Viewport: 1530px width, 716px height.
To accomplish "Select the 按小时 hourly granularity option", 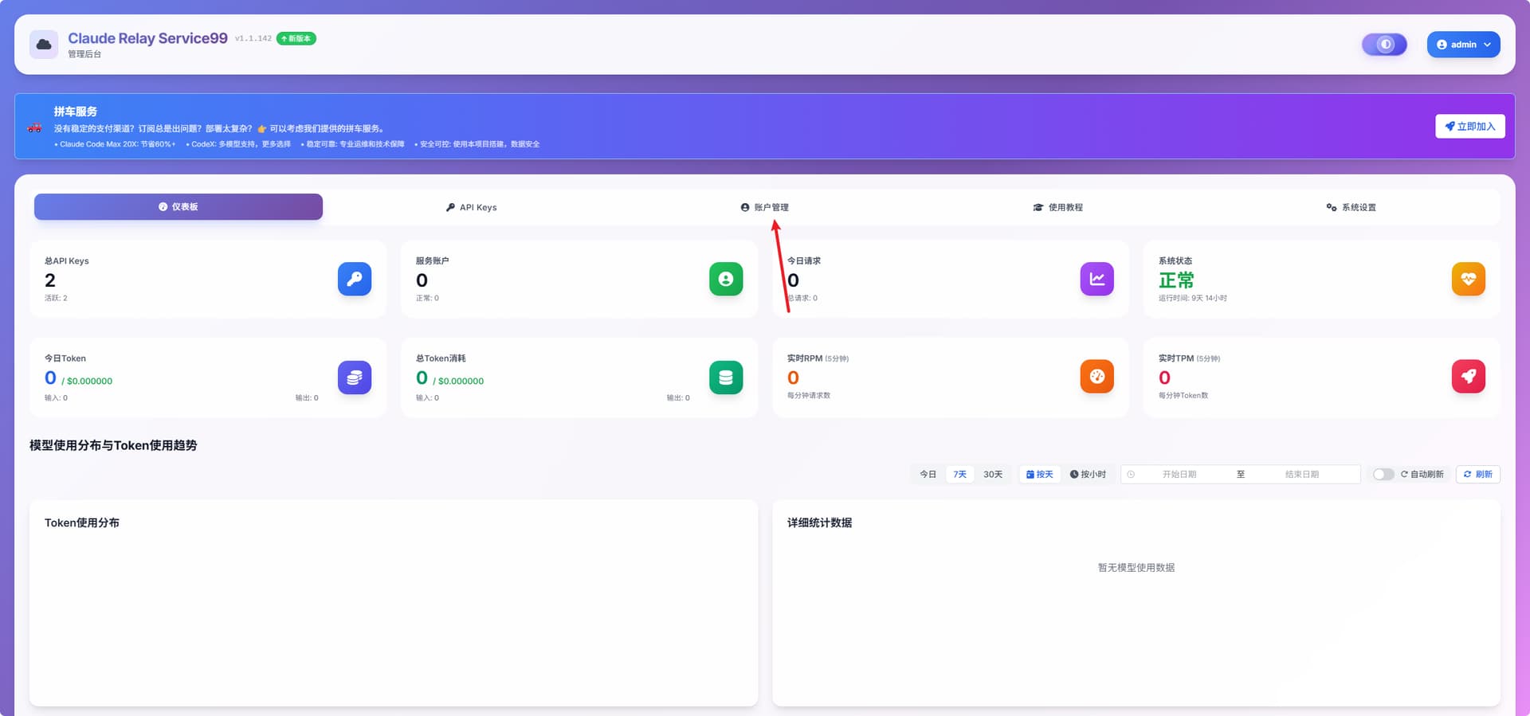I will [x=1088, y=475].
